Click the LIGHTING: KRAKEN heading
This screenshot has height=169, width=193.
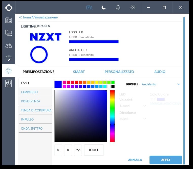35,26
